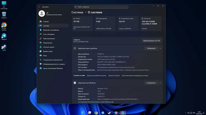Screen dimensions: 206x115
Task: Copy the Windows specifications (Характеристики Windows)
Action: coord(151,83)
